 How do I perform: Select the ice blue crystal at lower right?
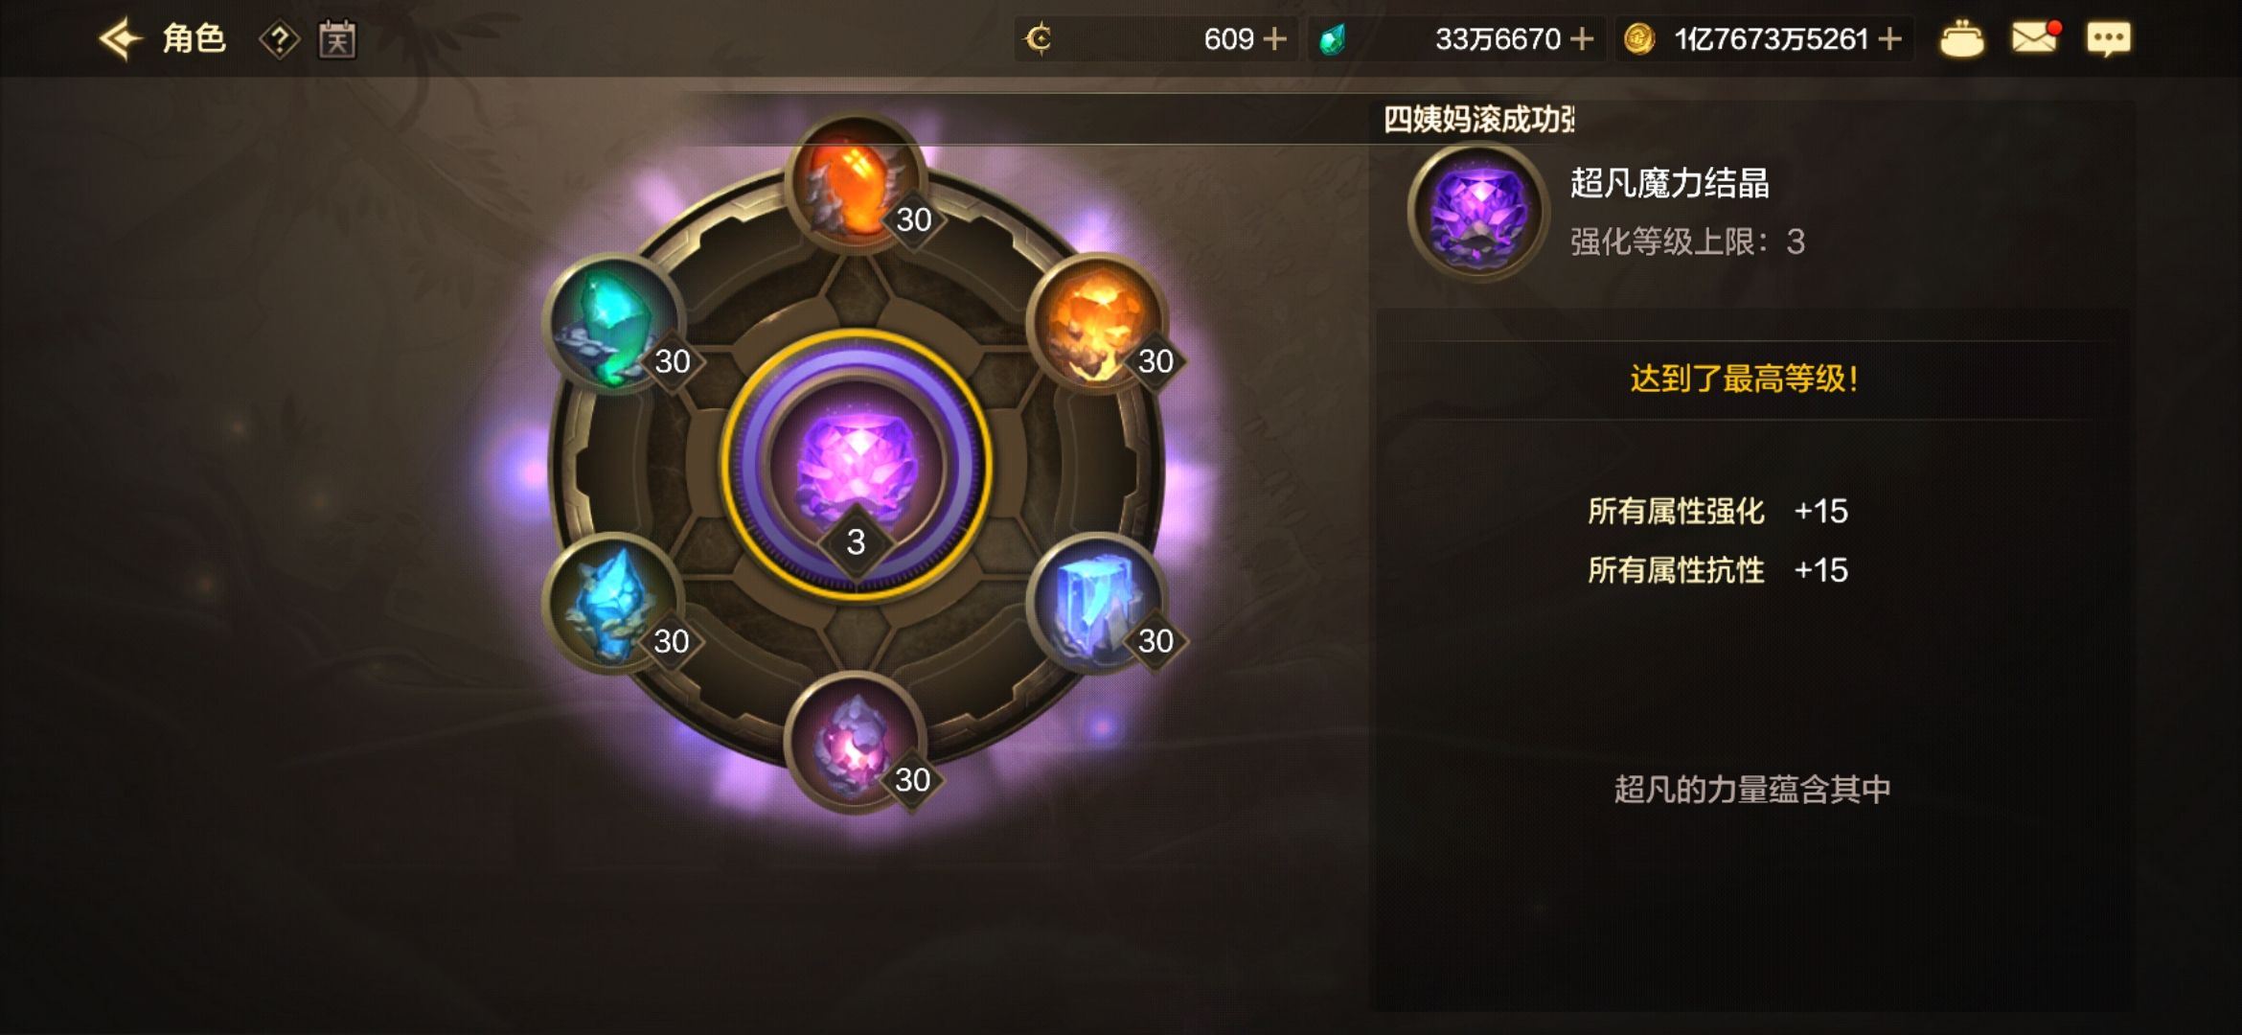coord(1097,603)
